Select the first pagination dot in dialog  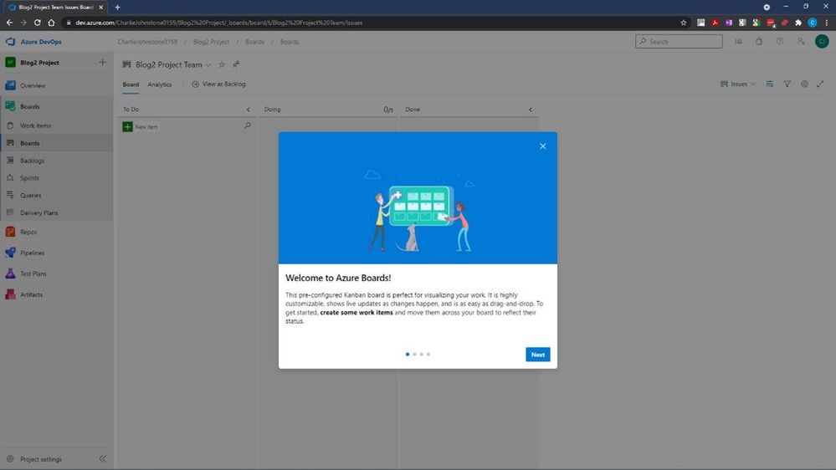tap(408, 354)
